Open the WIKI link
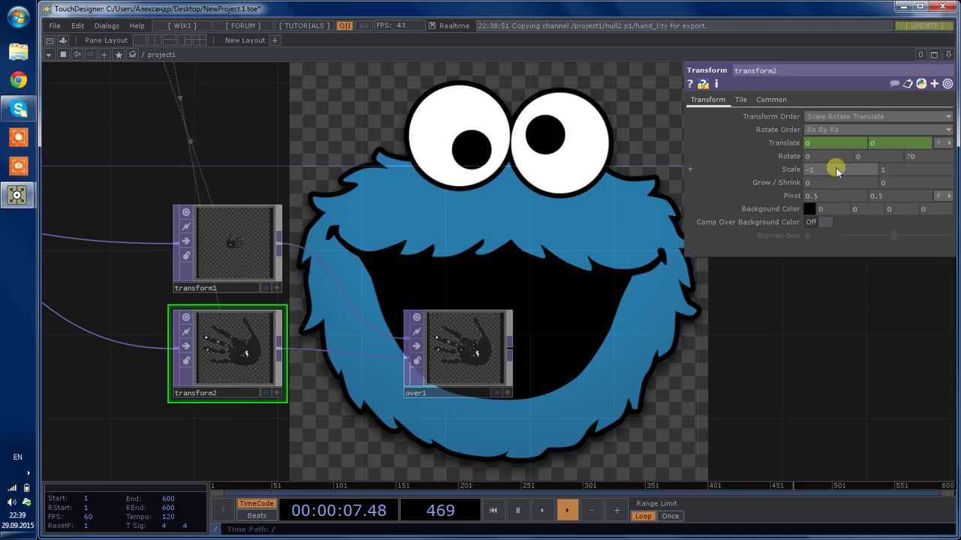 tap(182, 25)
